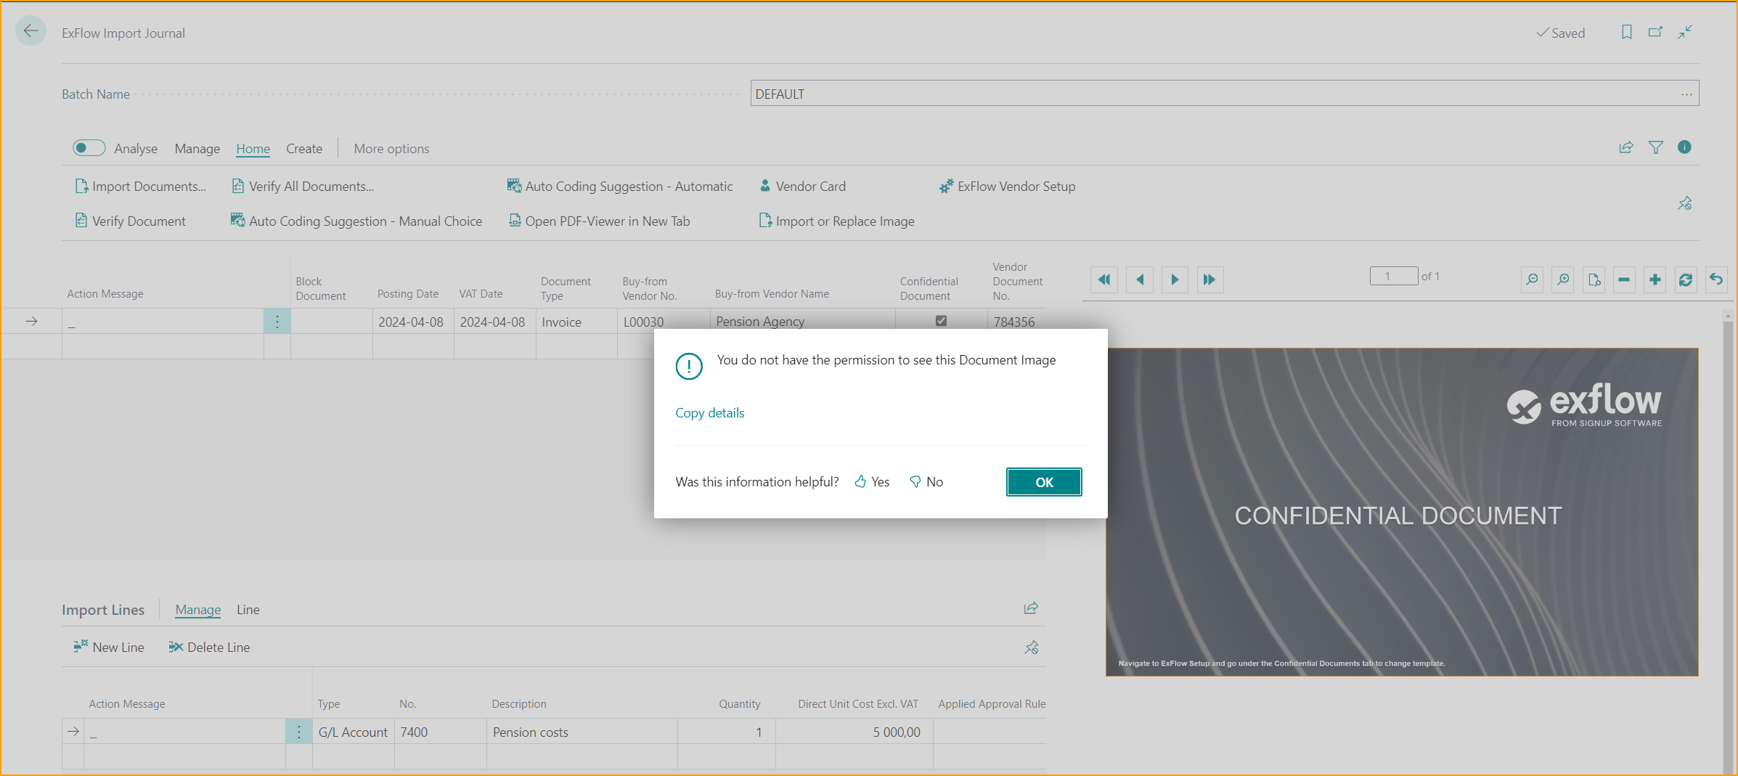Image resolution: width=1738 pixels, height=776 pixels.
Task: Share the Import Lines section via its icon
Action: pyautogui.click(x=1031, y=608)
